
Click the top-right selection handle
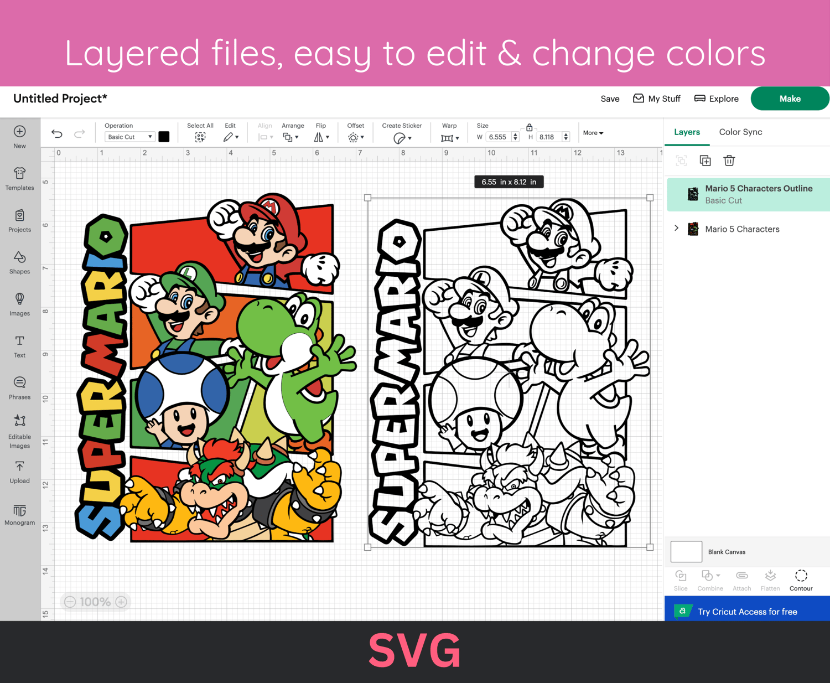point(650,198)
